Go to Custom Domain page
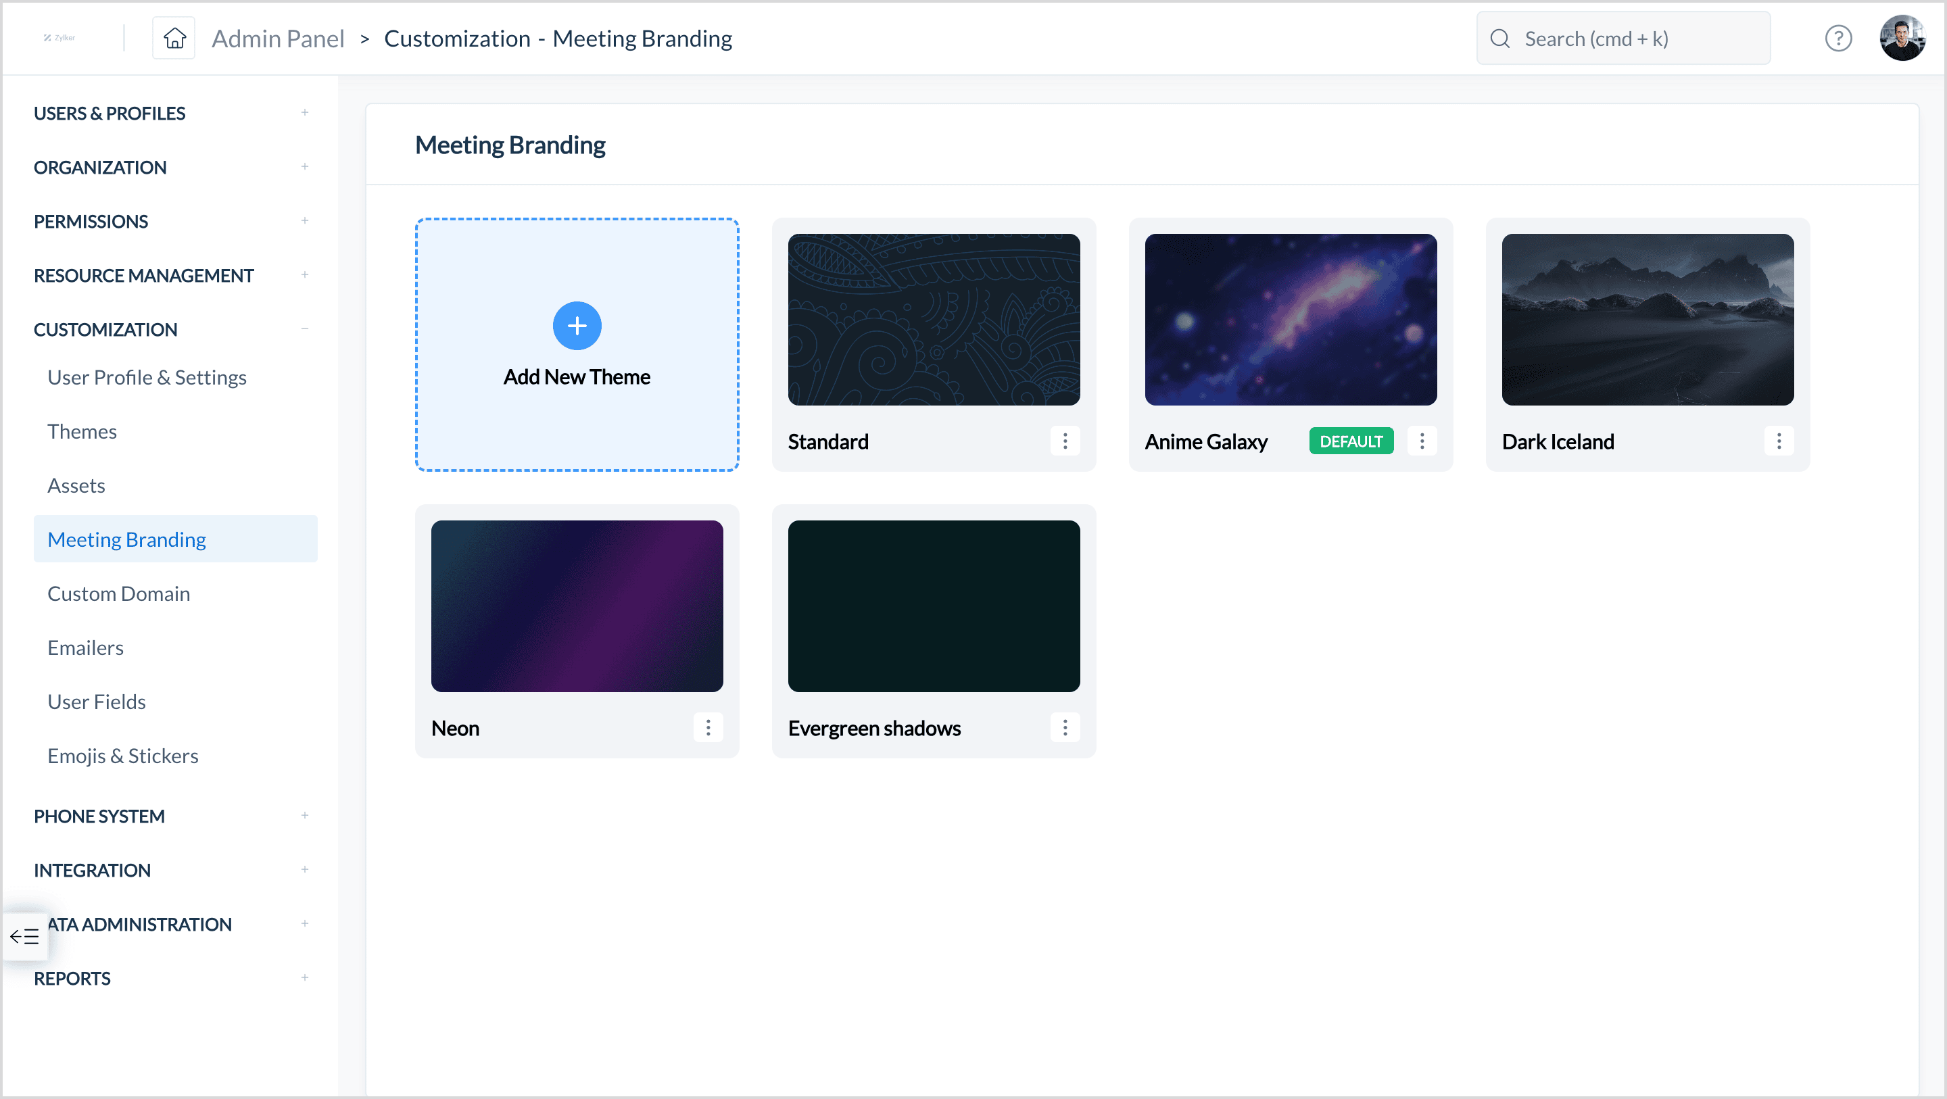This screenshot has height=1099, width=1947. (x=119, y=593)
